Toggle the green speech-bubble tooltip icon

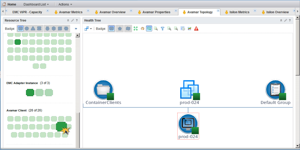pos(149,29)
